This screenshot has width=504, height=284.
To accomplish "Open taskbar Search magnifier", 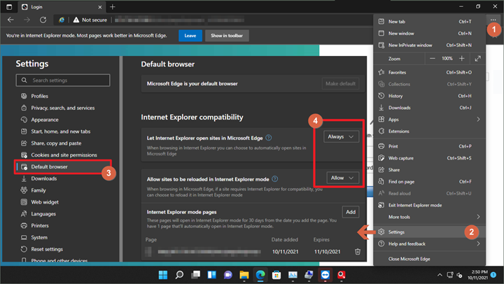I will click(179, 275).
